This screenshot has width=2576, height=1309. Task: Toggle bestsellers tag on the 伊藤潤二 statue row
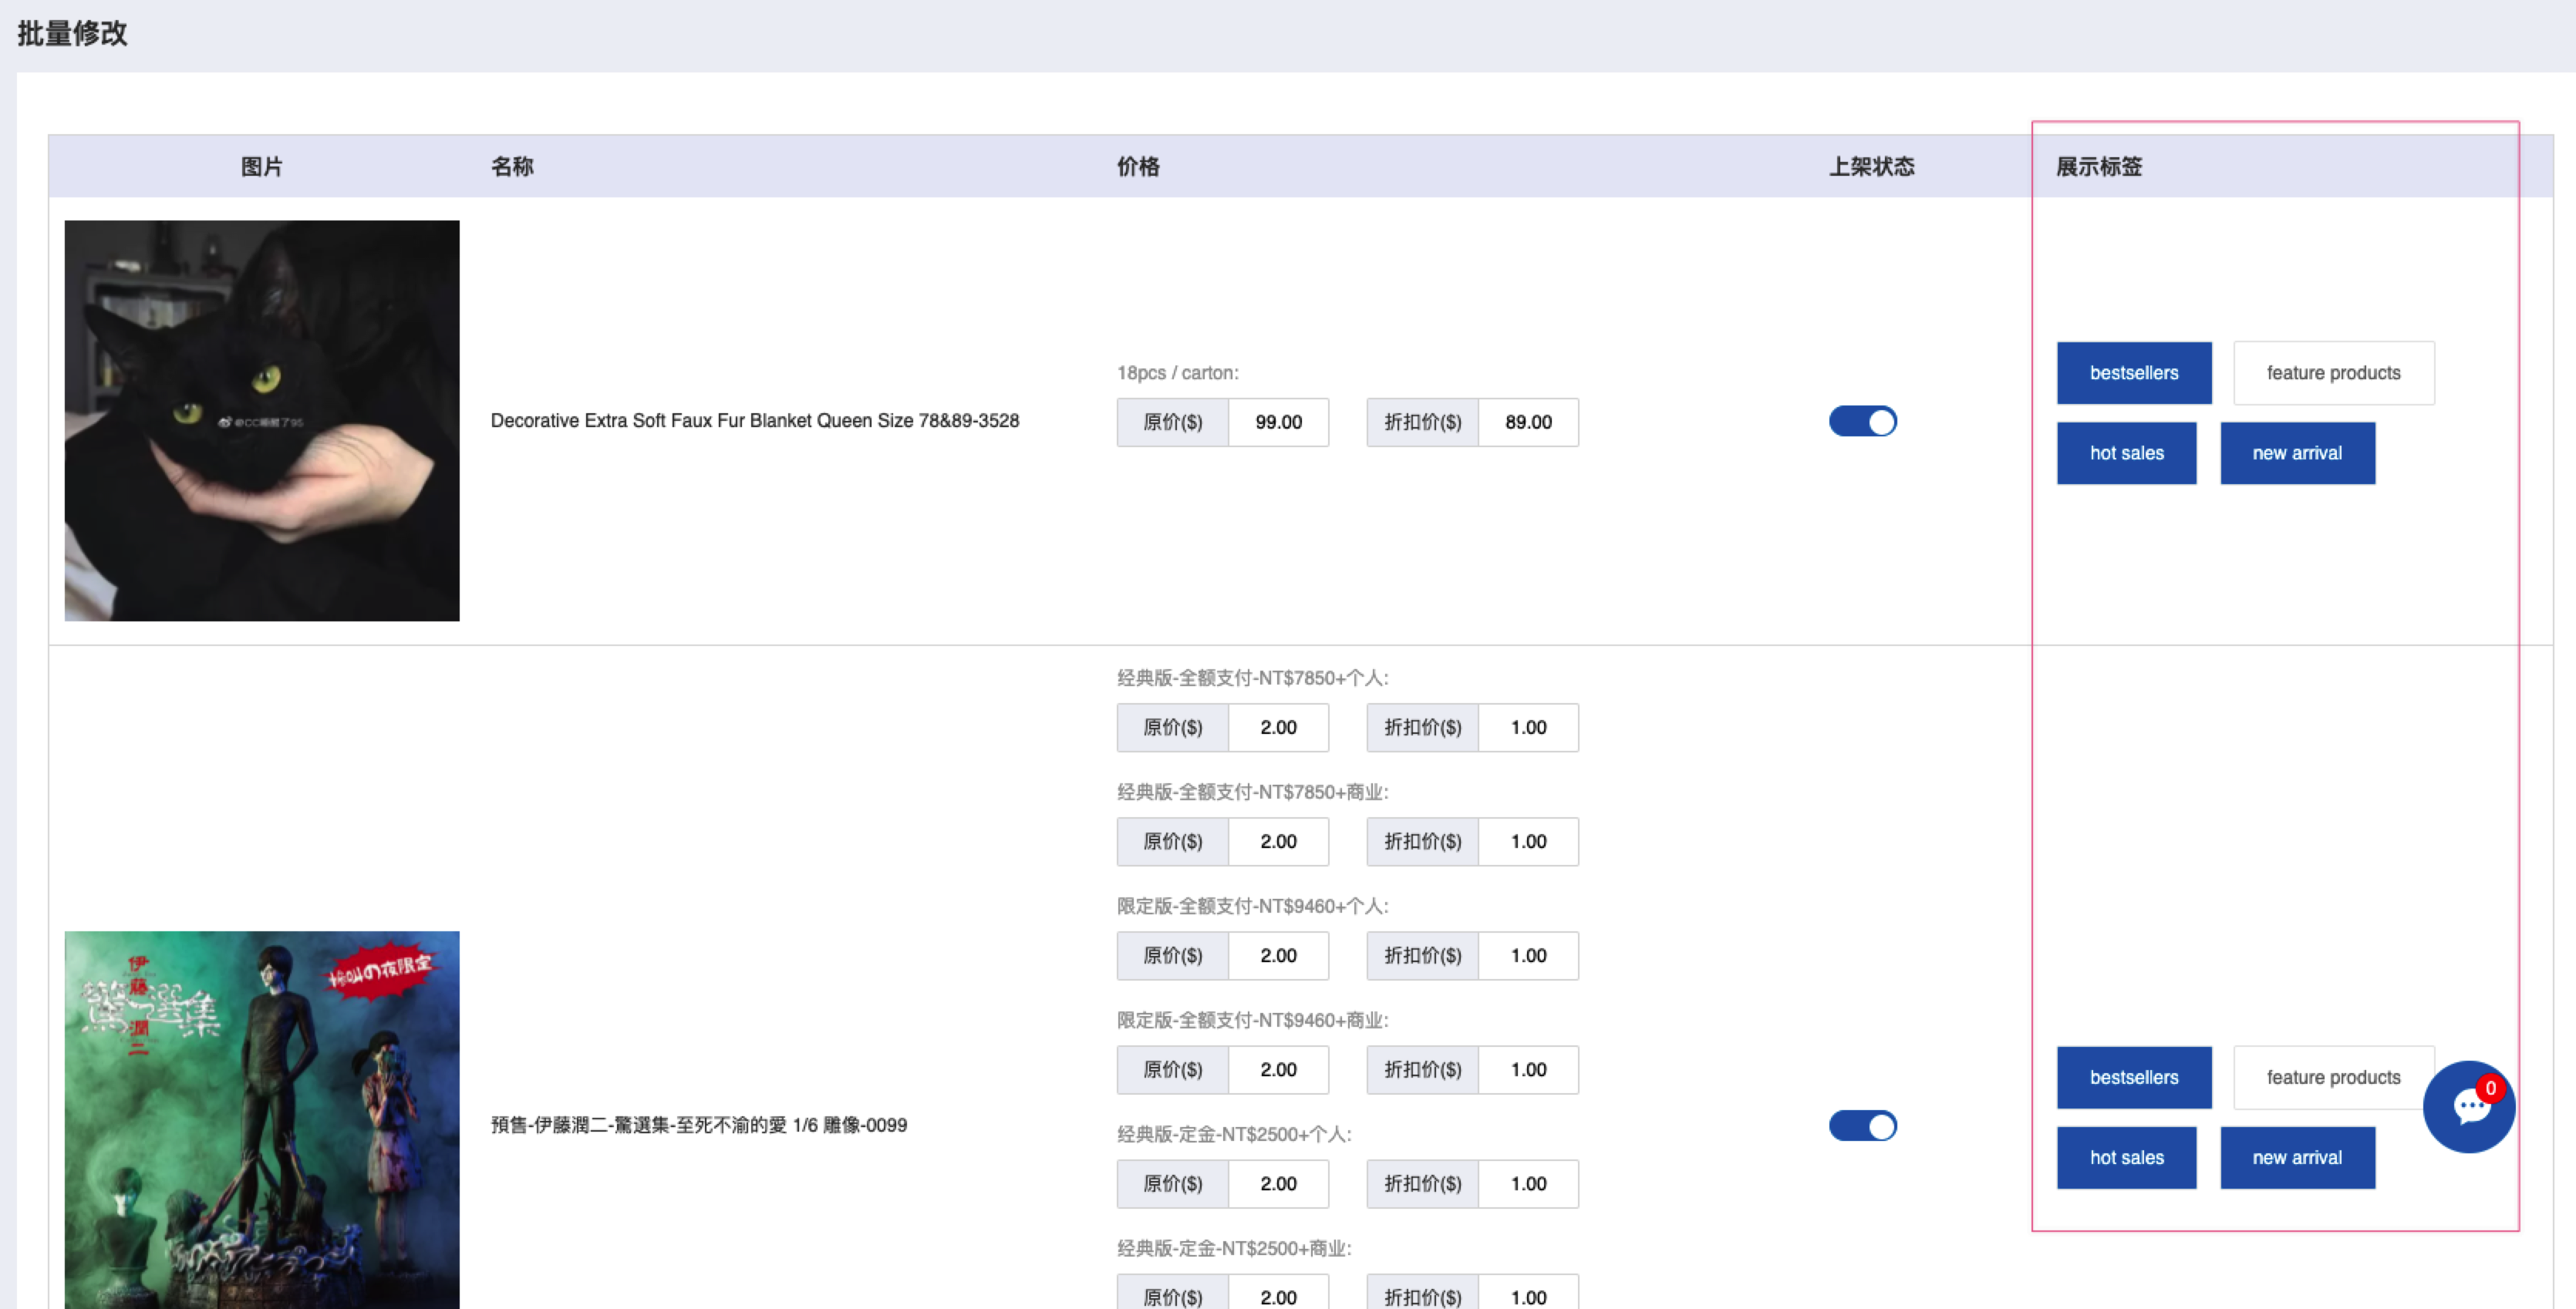(x=2134, y=1077)
